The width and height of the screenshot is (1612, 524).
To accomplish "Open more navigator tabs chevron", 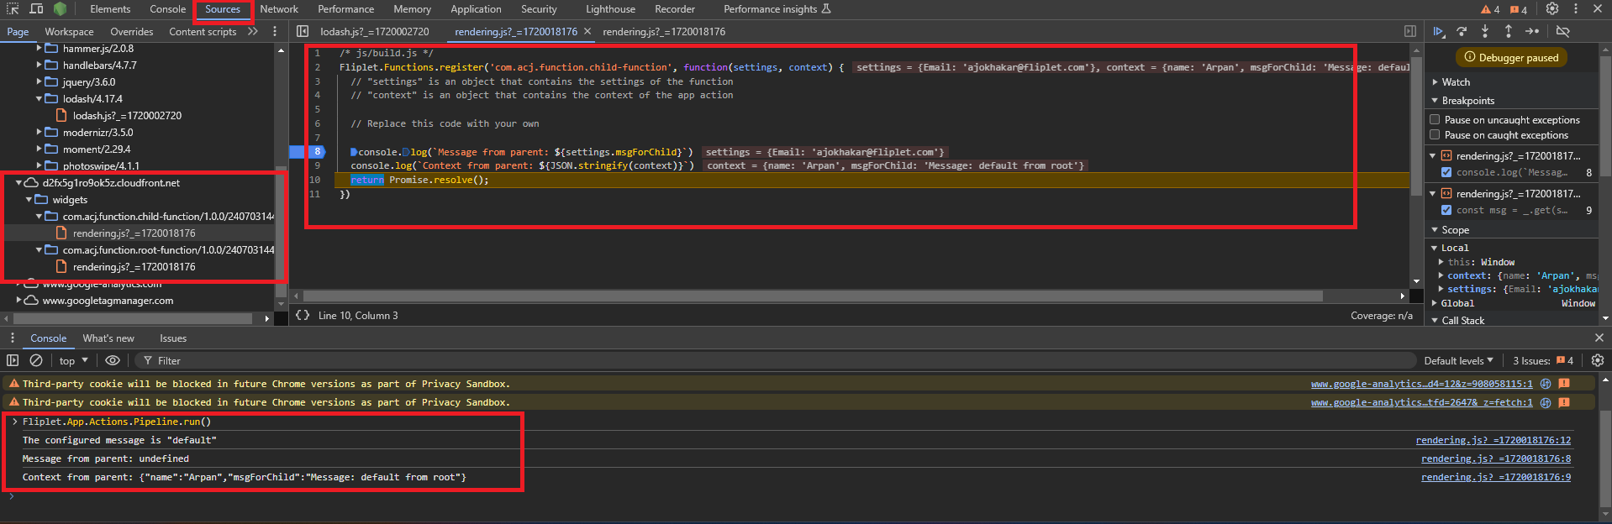I will tap(253, 32).
